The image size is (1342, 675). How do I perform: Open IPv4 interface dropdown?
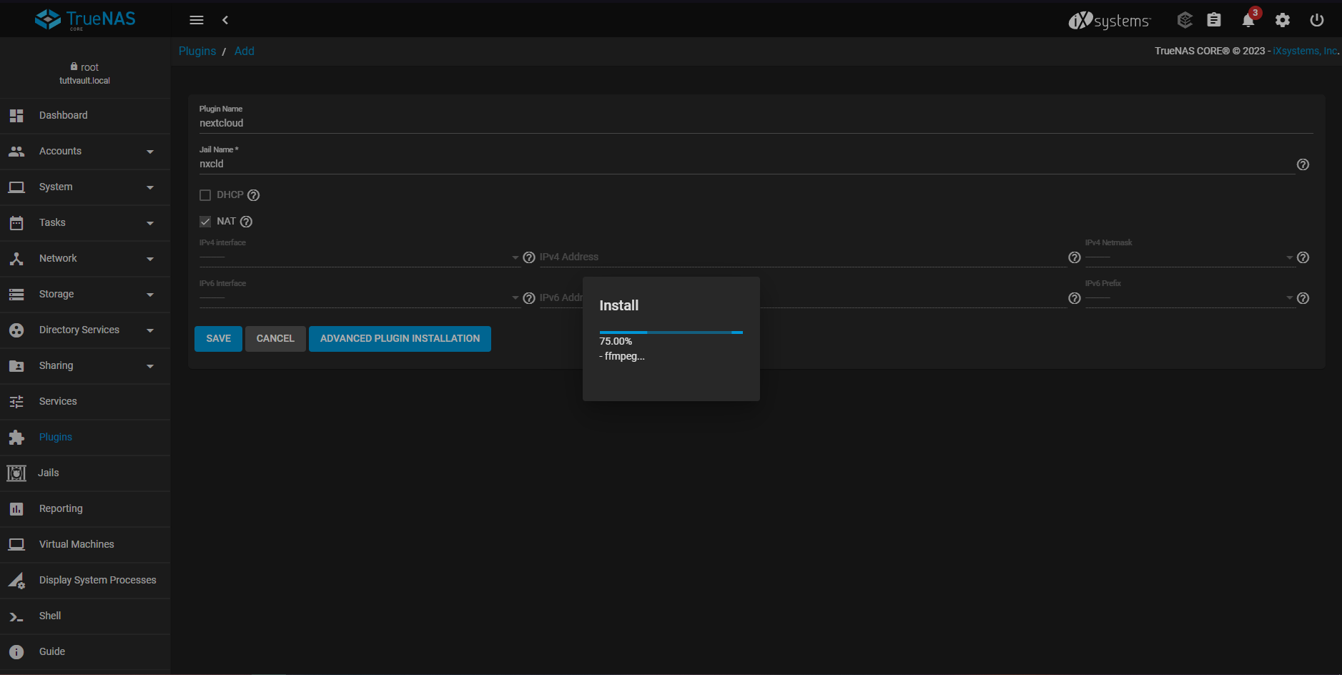click(x=360, y=257)
